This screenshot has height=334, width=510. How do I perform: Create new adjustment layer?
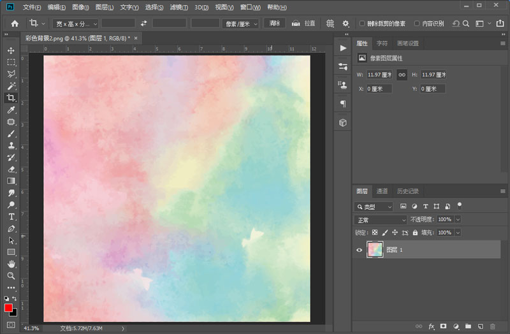point(456,326)
